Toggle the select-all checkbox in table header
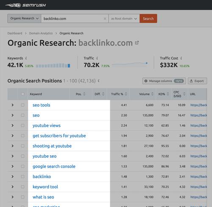Viewport: 212px width, 207px height. pyautogui.click(x=22, y=94)
